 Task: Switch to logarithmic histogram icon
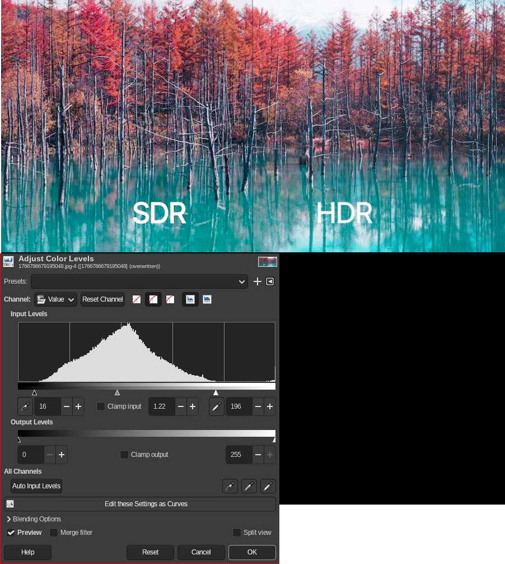[x=207, y=299]
